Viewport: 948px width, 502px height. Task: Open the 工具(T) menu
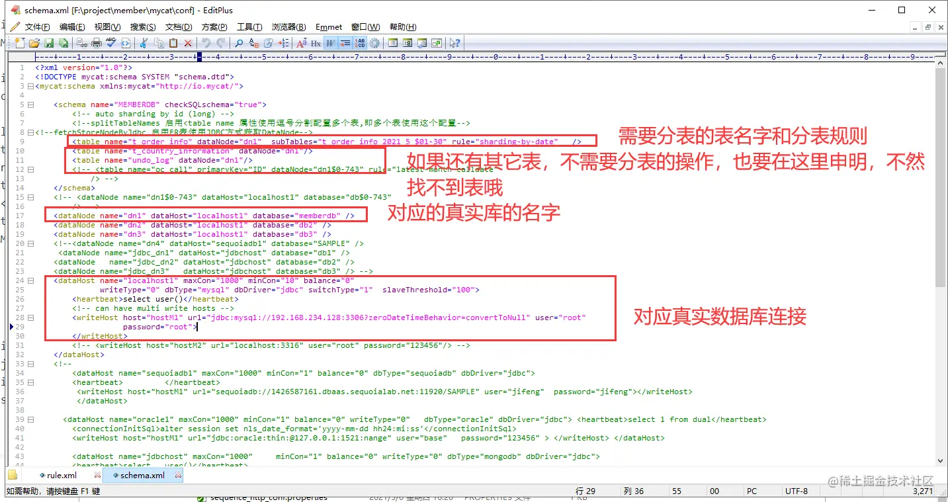249,27
